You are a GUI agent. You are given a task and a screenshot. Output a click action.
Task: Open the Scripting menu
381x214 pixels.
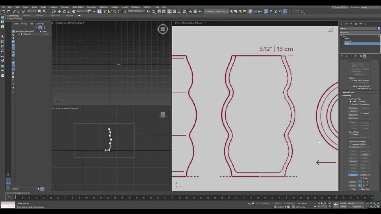[x=115, y=7]
